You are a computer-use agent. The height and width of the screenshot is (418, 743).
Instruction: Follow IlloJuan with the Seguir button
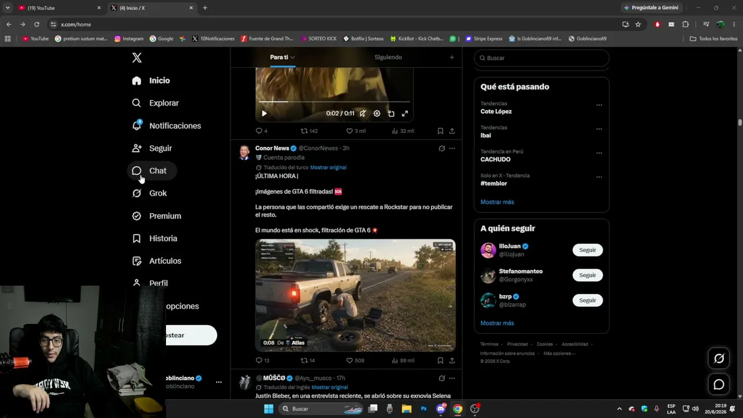(x=587, y=250)
